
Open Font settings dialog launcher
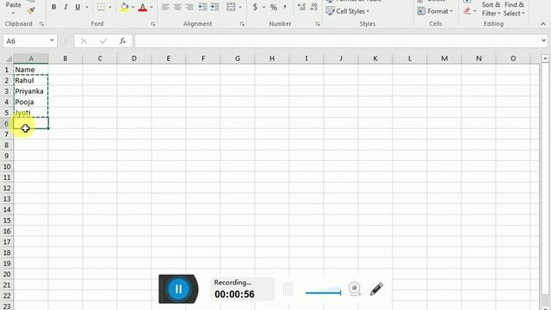[x=153, y=24]
